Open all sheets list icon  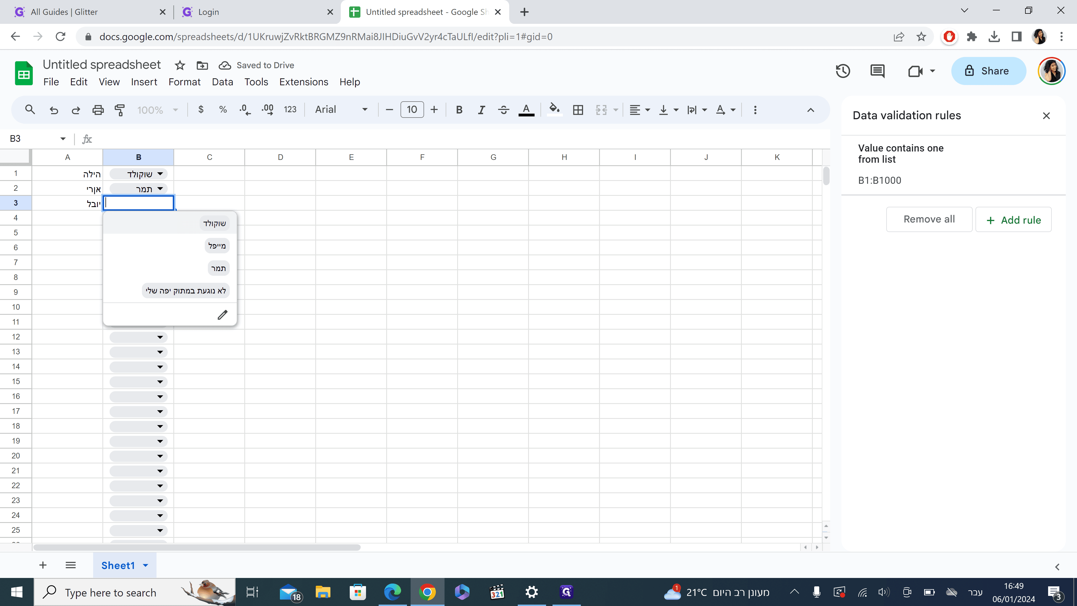pyautogui.click(x=71, y=565)
